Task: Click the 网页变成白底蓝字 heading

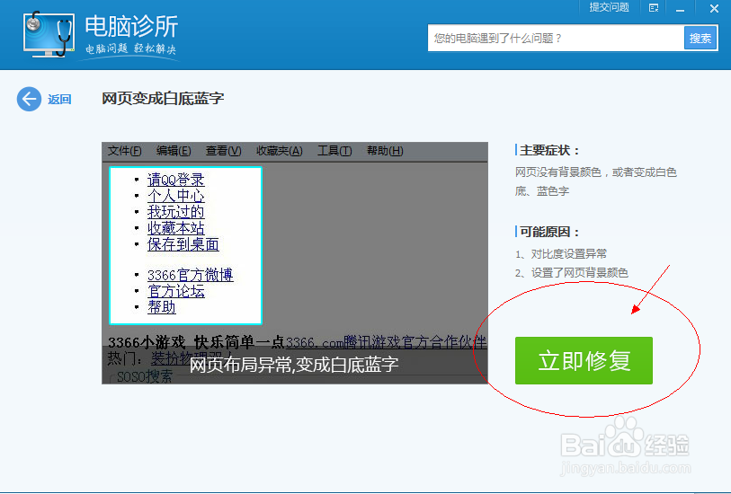Action: point(163,99)
